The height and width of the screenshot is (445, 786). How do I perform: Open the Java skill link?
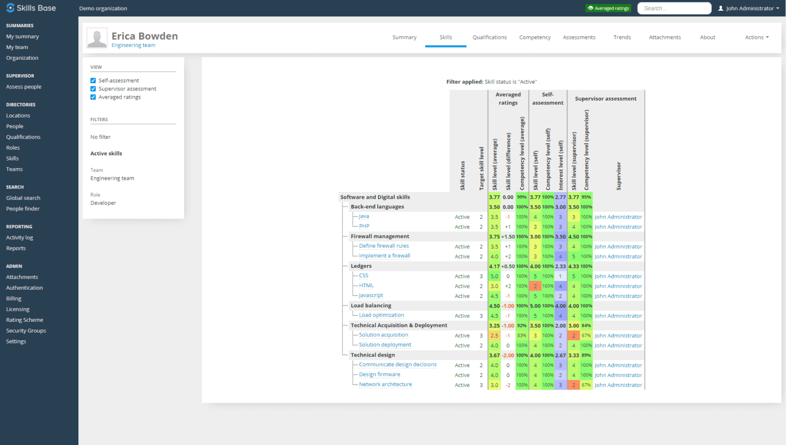[364, 217]
